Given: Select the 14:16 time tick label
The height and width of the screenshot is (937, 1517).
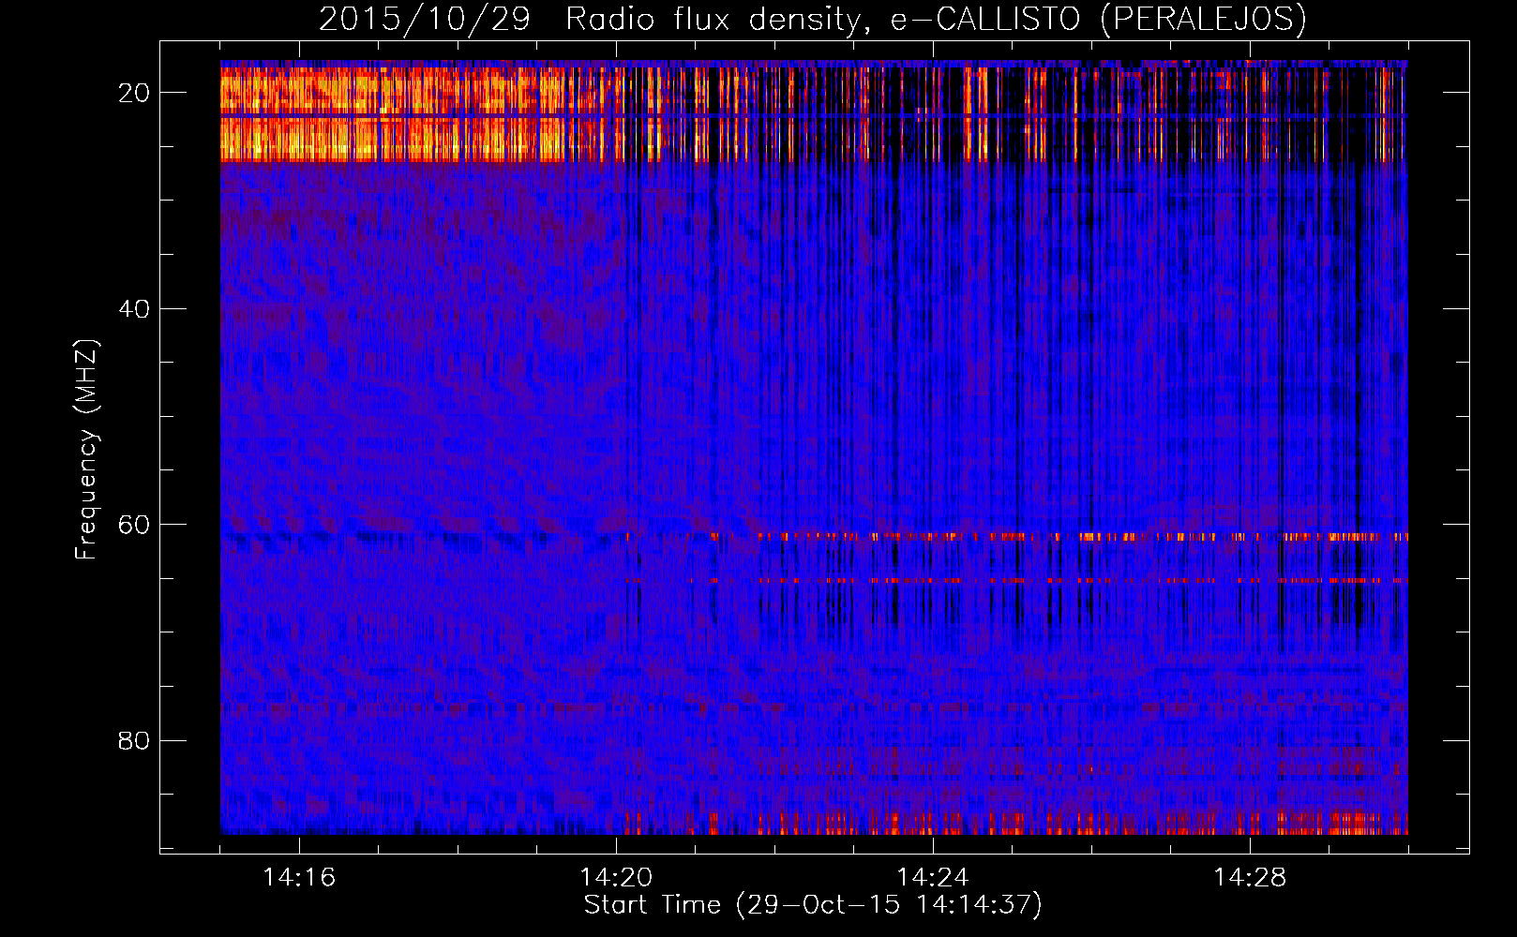Looking at the screenshot, I should pyautogui.click(x=299, y=878).
